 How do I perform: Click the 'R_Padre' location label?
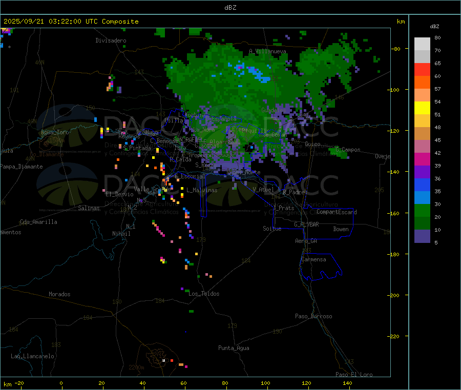tap(294, 192)
